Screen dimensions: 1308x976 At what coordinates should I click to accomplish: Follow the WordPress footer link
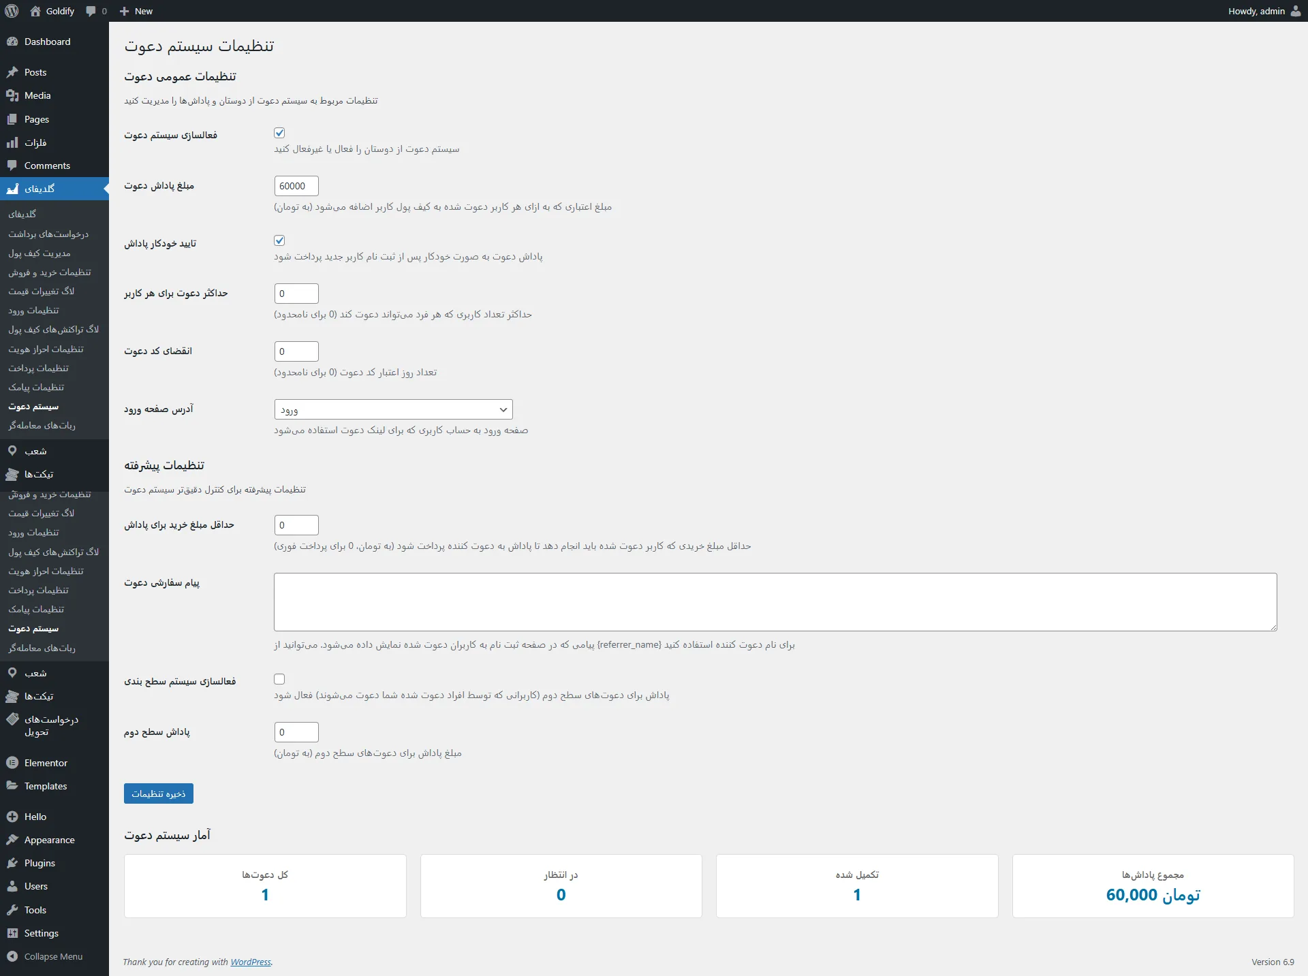tap(250, 962)
